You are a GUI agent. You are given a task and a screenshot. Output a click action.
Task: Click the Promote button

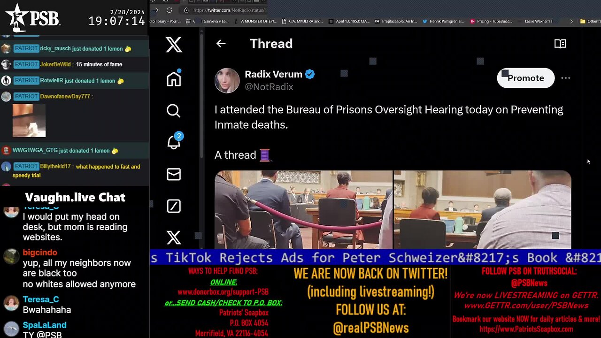525,78
